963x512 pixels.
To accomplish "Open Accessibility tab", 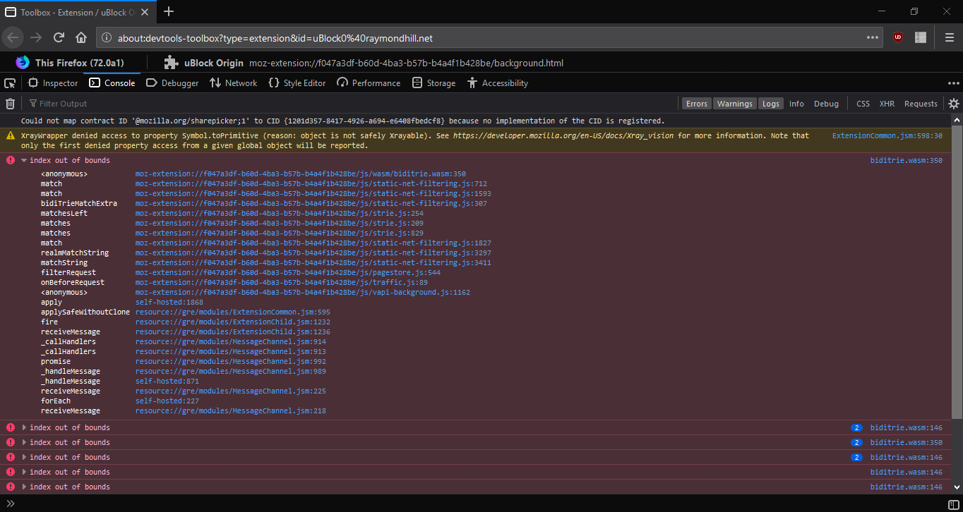I will click(x=497, y=83).
